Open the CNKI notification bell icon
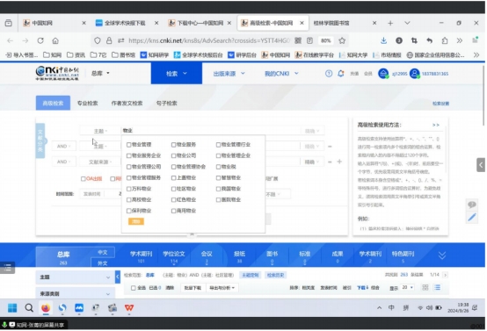Image resolution: width=487 pixels, height=331 pixels. pyautogui.click(x=341, y=74)
